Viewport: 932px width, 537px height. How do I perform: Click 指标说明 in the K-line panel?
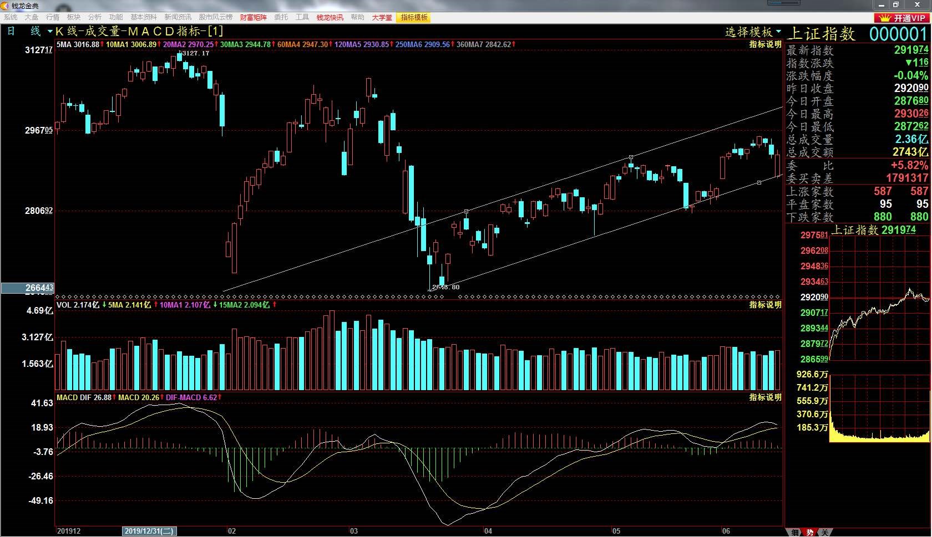(x=765, y=44)
